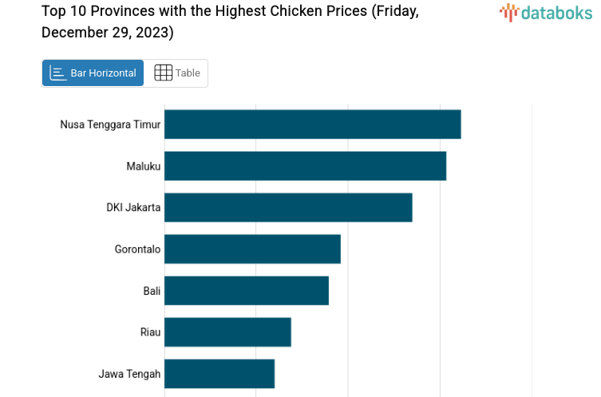
Task: Select the DKI Jakarta bar
Action: coord(288,207)
